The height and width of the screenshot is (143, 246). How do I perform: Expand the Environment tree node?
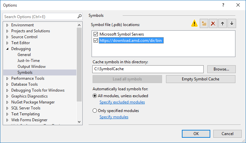7,25
